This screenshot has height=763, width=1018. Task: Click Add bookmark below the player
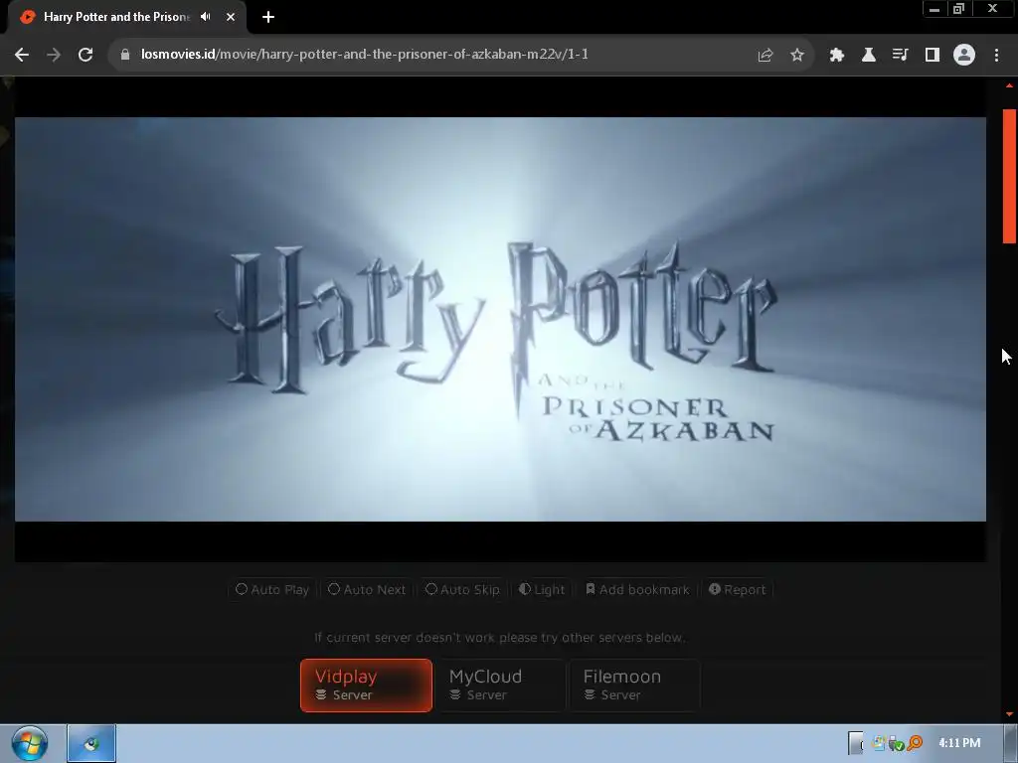coord(637,590)
